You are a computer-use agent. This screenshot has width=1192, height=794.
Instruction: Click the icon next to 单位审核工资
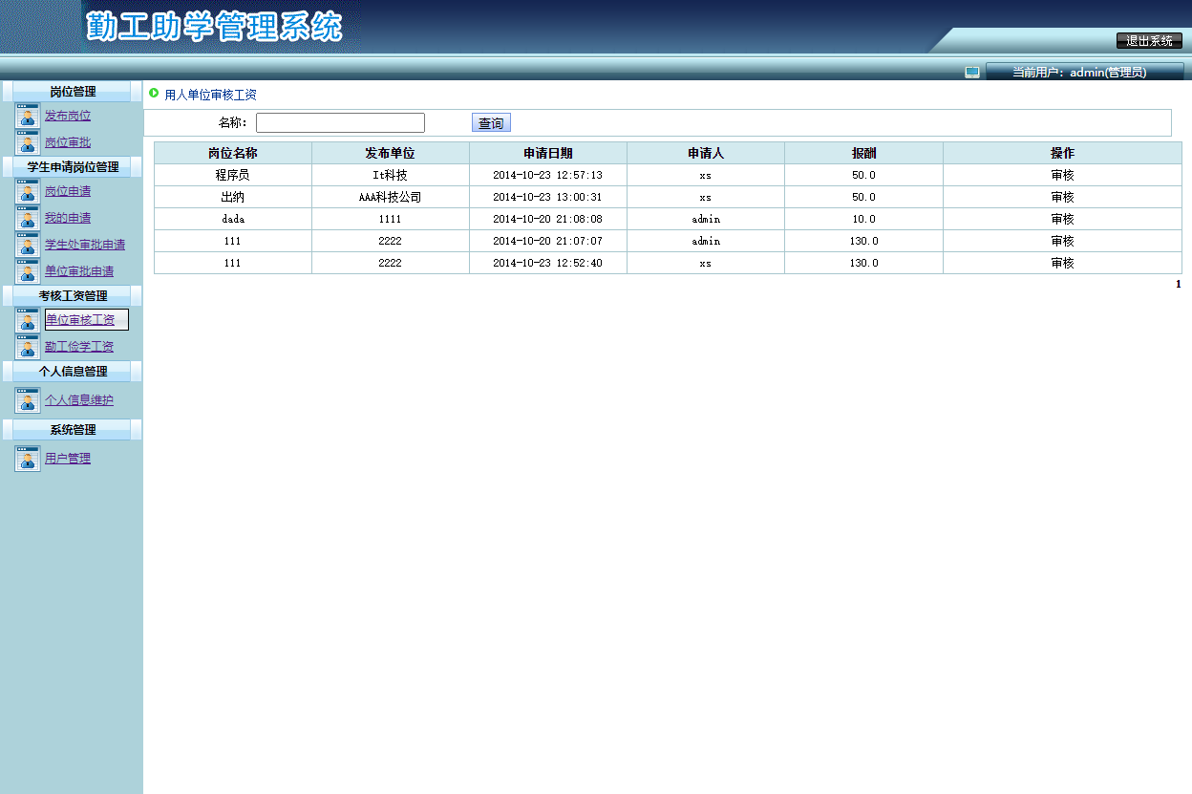click(27, 320)
